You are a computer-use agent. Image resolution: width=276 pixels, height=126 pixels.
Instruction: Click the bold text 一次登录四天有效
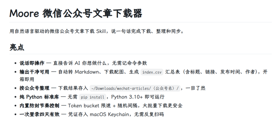tap(39, 114)
